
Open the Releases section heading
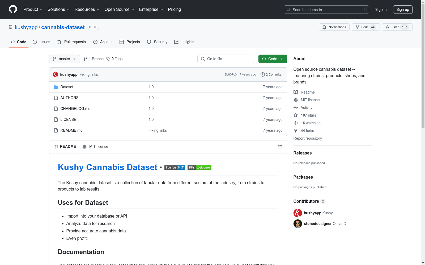[x=303, y=153]
